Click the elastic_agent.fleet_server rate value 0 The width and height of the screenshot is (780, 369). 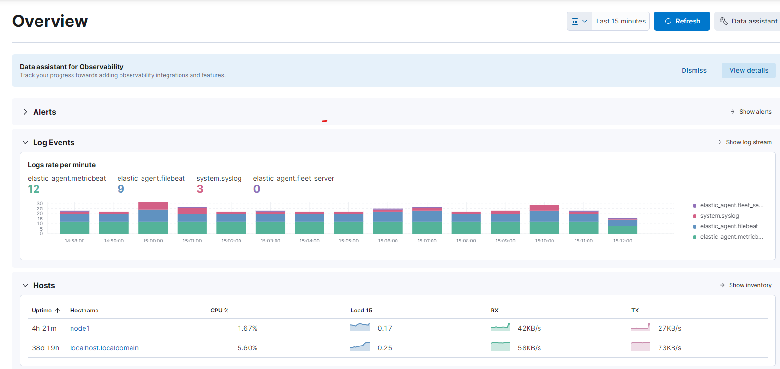[257, 189]
